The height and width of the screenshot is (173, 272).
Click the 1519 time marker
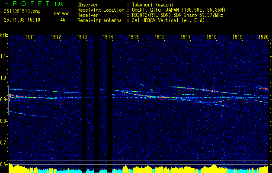tap(237, 37)
